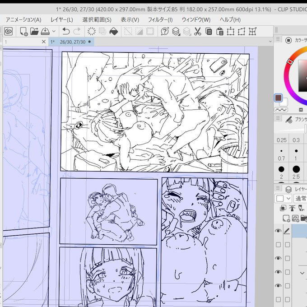
Task: Choose brush size 2 preset
Action: tap(281, 172)
